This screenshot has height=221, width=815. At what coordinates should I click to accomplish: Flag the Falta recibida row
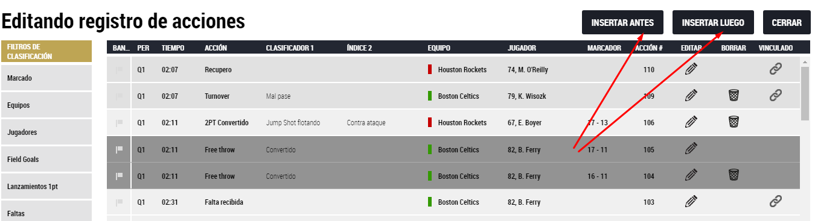click(119, 202)
